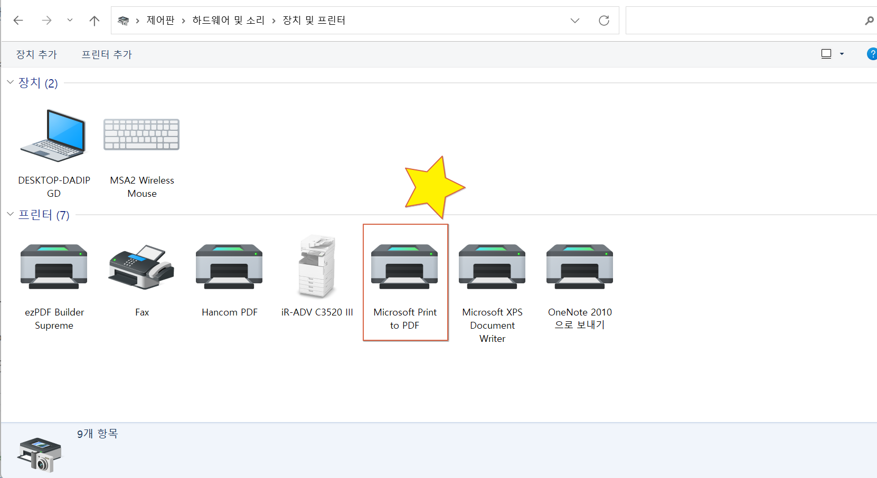Image resolution: width=877 pixels, height=478 pixels.
Task: Click the 'Hancom PDF' label text
Action: [x=230, y=312]
